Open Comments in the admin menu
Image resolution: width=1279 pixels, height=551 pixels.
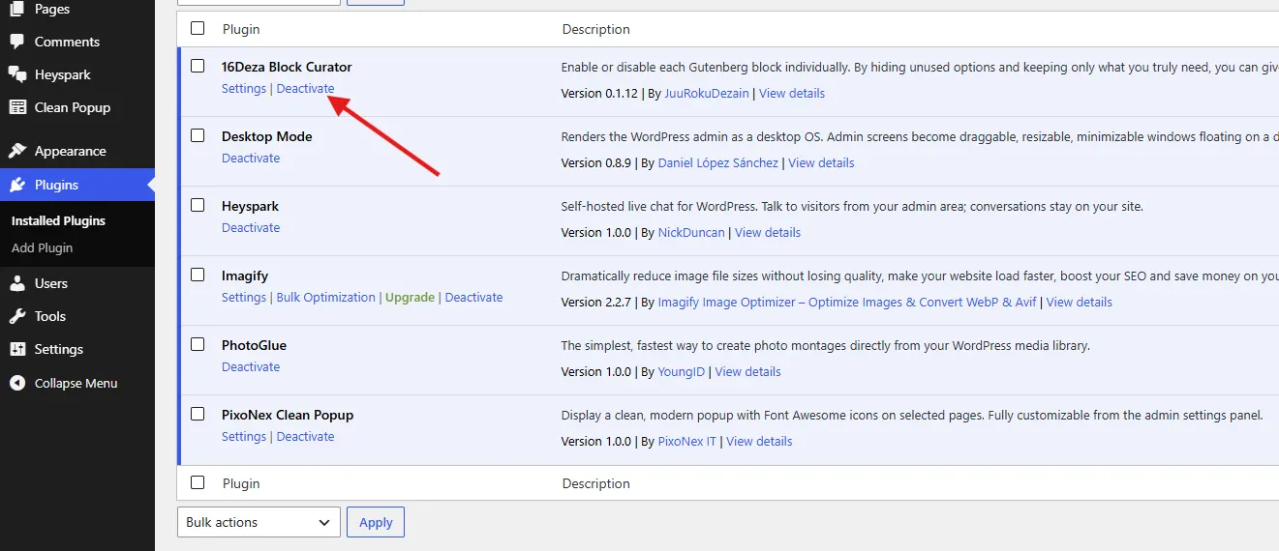point(67,42)
